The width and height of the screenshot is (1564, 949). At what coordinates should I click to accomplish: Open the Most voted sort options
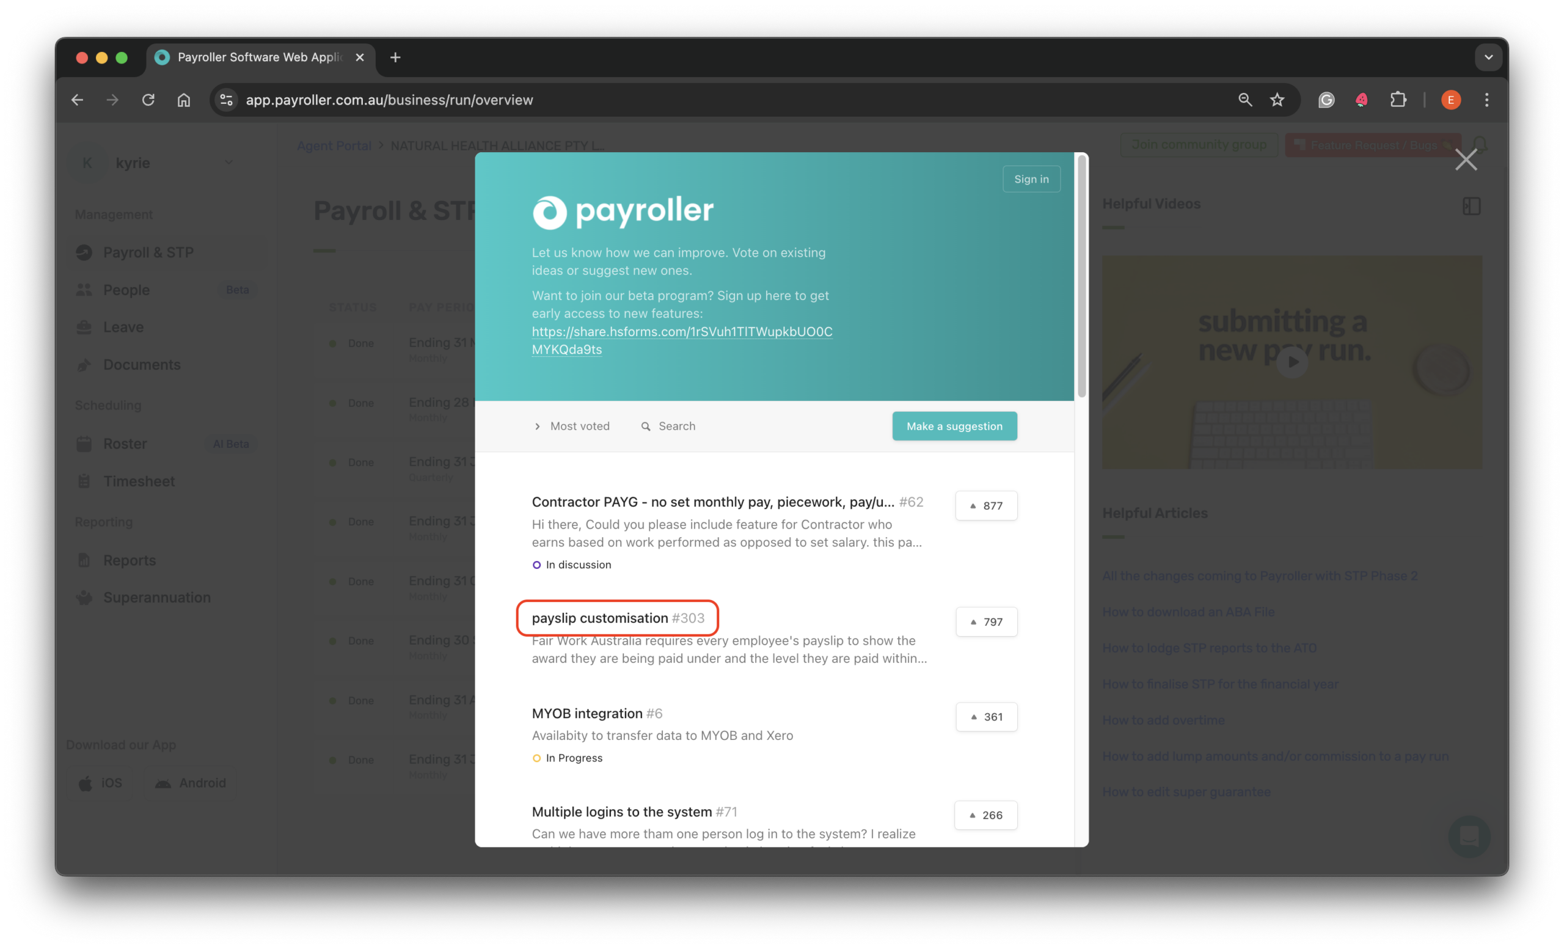click(572, 426)
